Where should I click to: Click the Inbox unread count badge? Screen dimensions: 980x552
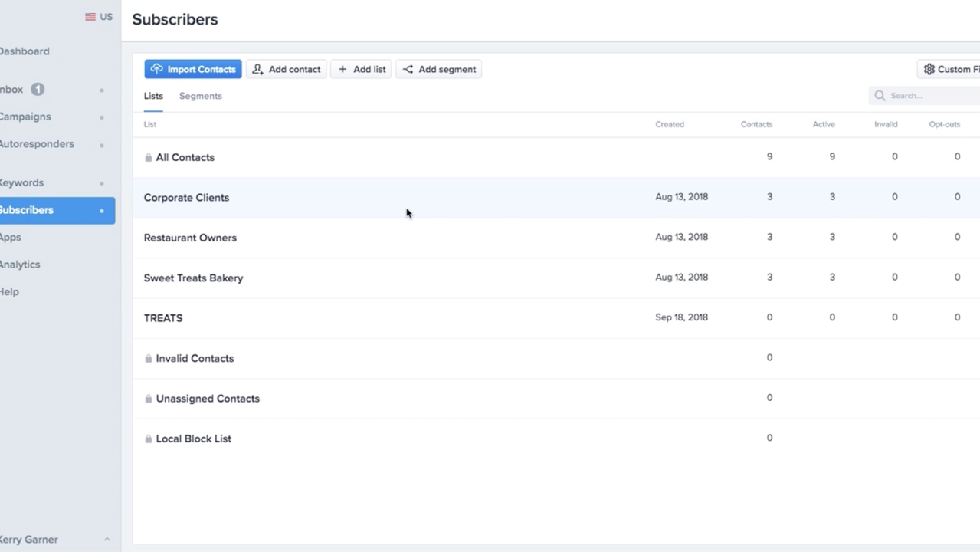click(38, 90)
